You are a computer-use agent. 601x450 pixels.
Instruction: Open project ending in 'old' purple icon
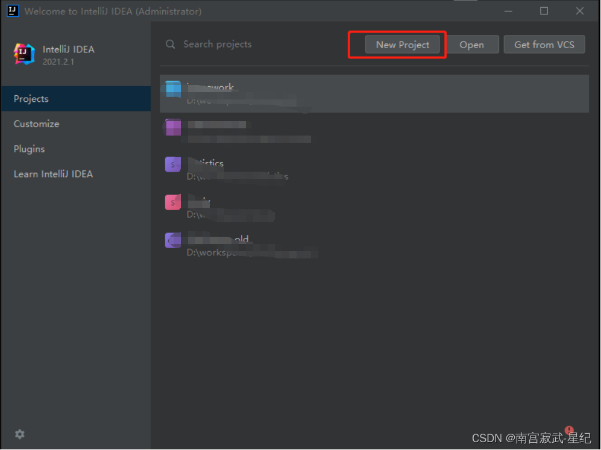(374, 245)
